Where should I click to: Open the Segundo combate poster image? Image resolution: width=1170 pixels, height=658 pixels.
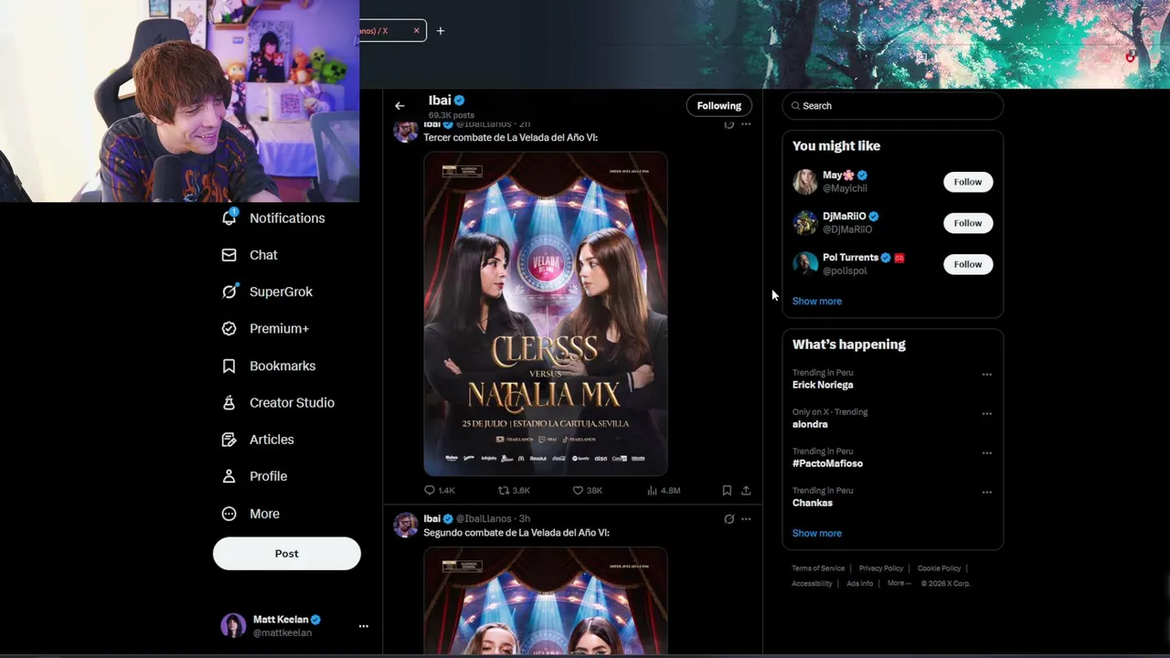pos(546,600)
